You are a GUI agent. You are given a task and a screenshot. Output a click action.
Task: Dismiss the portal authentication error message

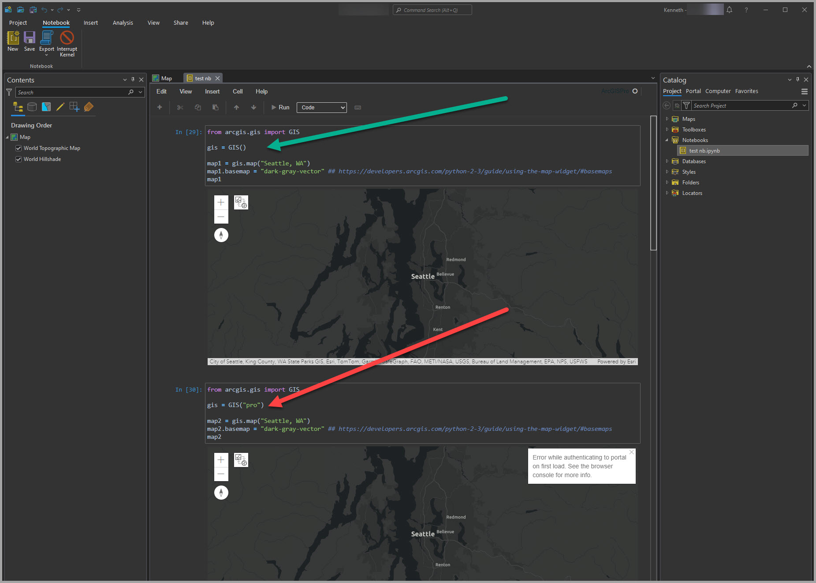point(632,452)
